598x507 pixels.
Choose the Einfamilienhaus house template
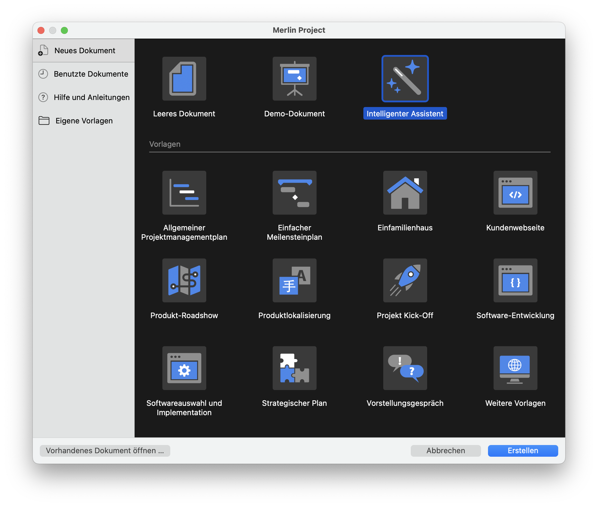coord(405,193)
